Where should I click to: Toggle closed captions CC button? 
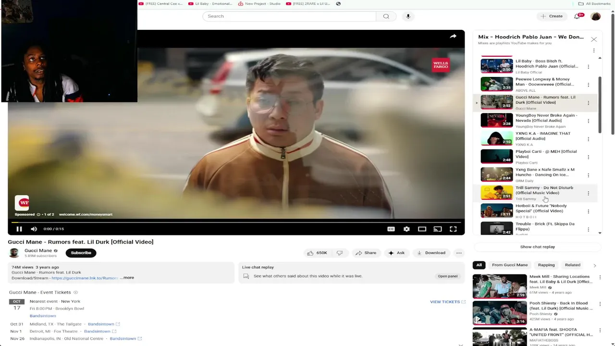click(391, 229)
